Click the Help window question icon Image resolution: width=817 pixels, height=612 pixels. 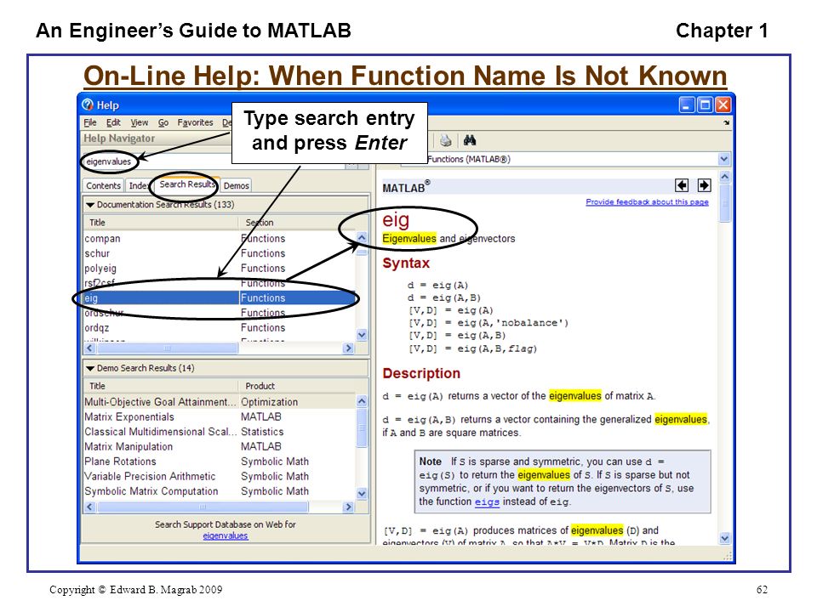pyautogui.click(x=88, y=105)
